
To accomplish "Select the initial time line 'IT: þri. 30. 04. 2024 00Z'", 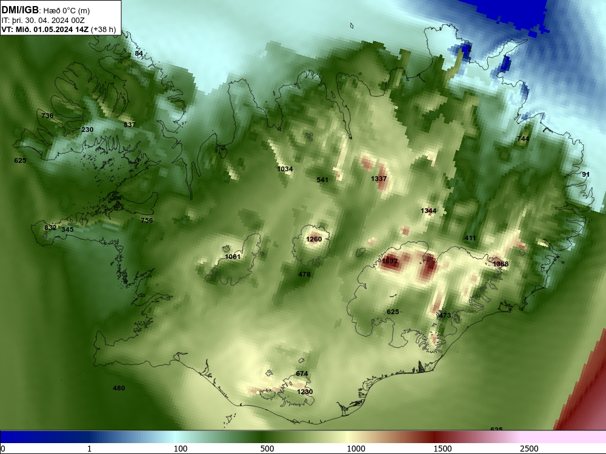I will click(43, 21).
